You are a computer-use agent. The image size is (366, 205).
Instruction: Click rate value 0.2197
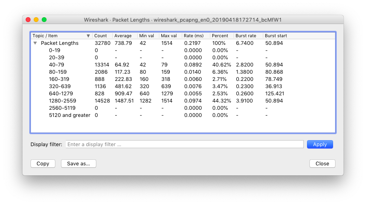coord(193,43)
